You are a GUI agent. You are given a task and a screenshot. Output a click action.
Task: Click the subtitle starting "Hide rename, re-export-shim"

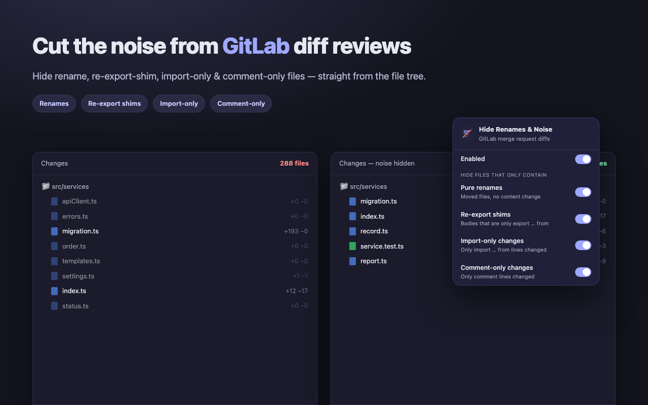(229, 76)
